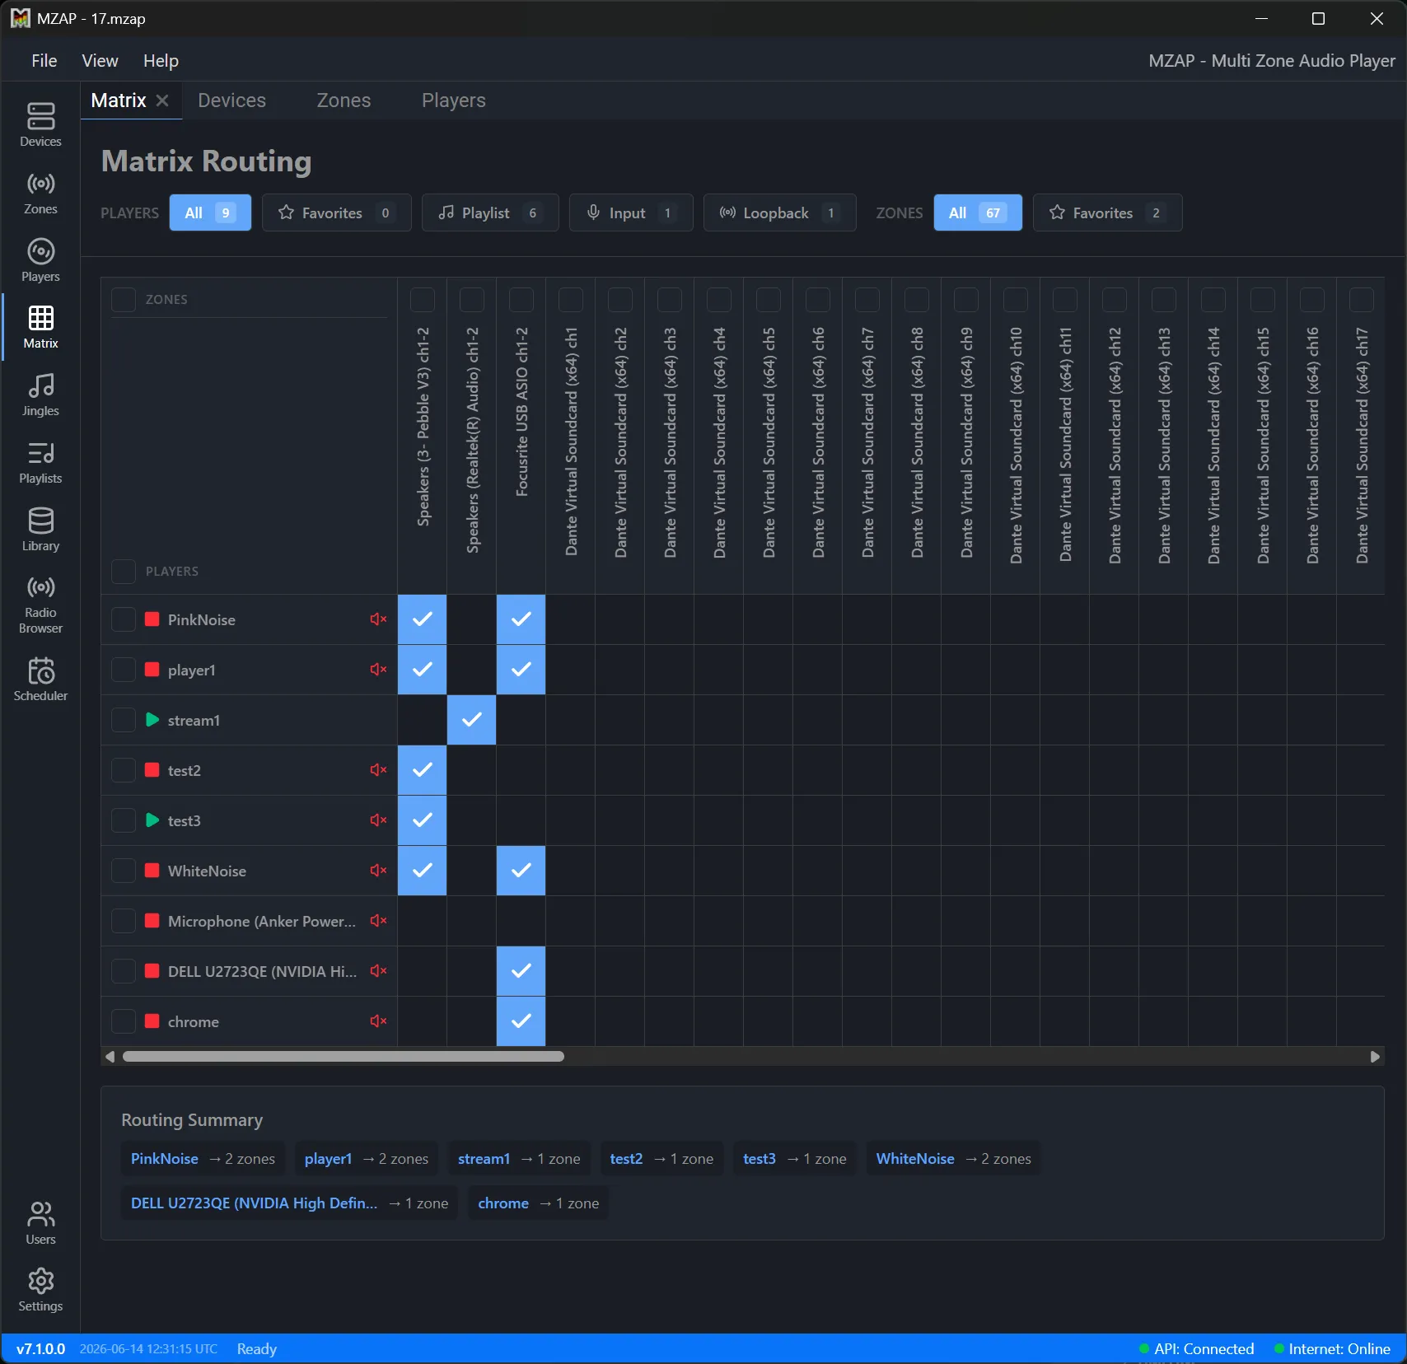Toggle the ZONES select-all checkbox

(x=124, y=299)
